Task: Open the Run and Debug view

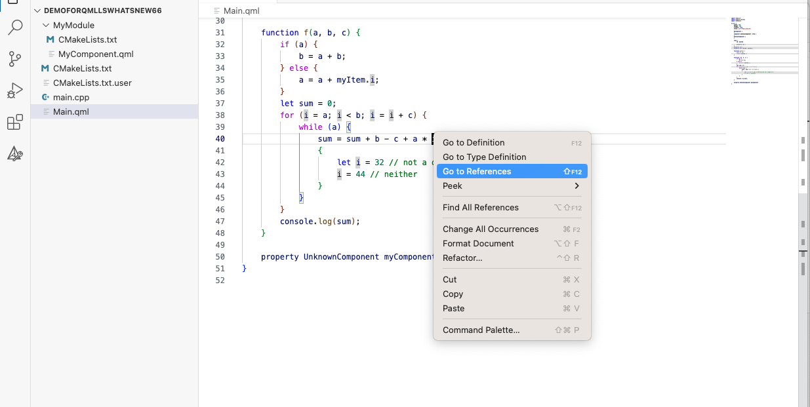Action: tap(15, 90)
